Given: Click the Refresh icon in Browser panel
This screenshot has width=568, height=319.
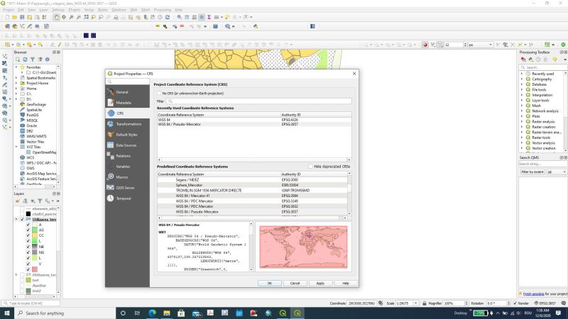Looking at the screenshot, I should click(25, 60).
